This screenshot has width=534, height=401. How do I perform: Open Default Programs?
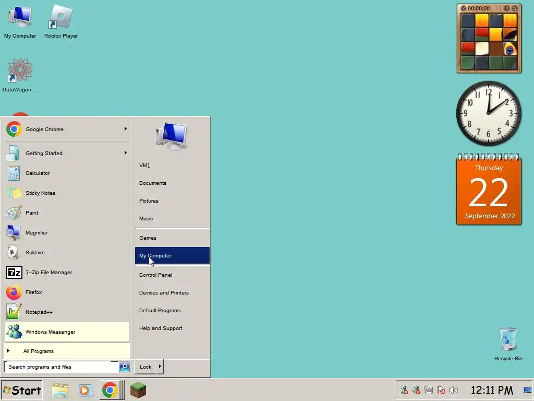click(x=172, y=310)
